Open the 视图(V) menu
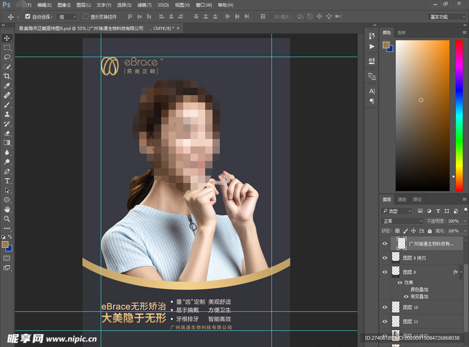This screenshot has width=469, height=347. (x=182, y=5)
